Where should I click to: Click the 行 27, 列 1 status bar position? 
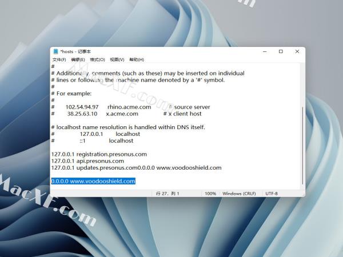coord(167,194)
